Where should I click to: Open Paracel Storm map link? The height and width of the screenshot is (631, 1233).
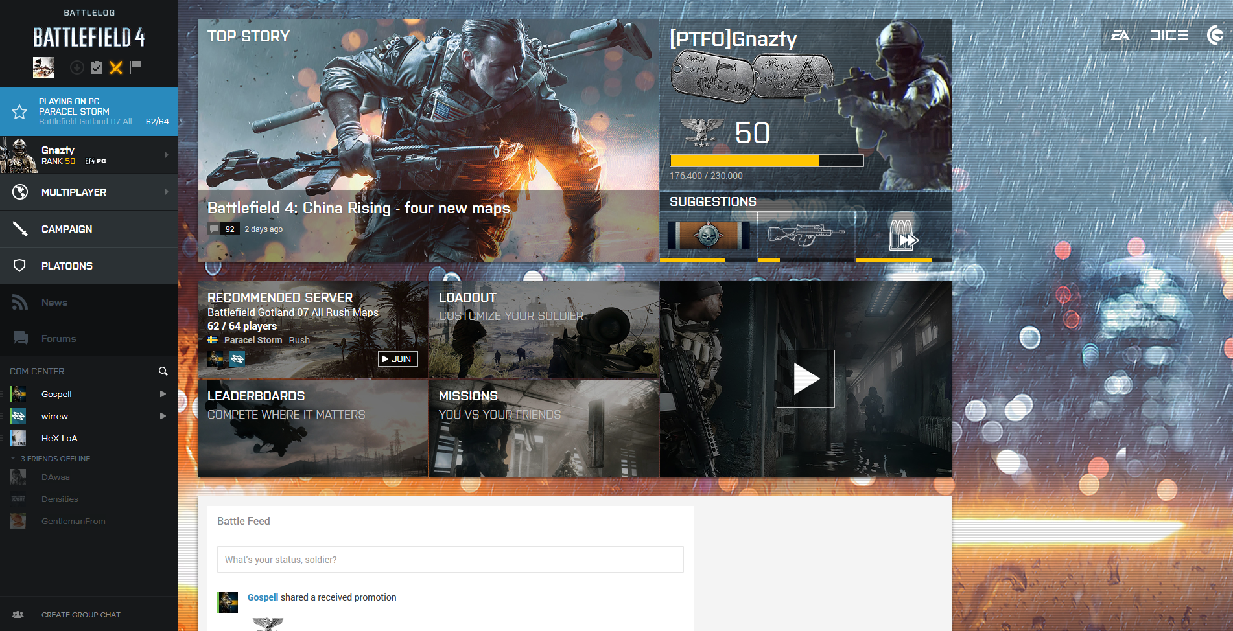(x=253, y=340)
